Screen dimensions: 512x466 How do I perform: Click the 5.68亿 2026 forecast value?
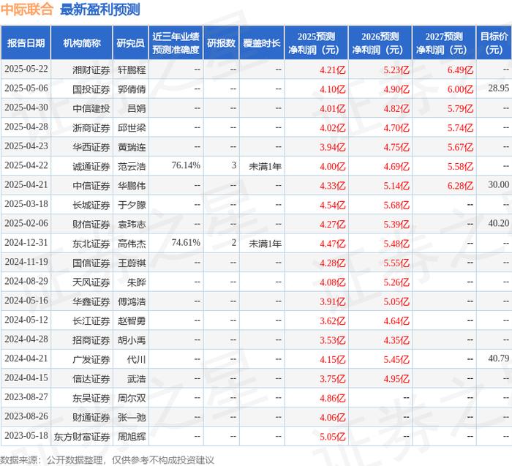396,205
